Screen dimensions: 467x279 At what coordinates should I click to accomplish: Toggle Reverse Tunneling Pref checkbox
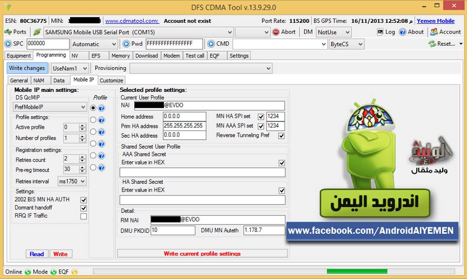pyautogui.click(x=281, y=136)
